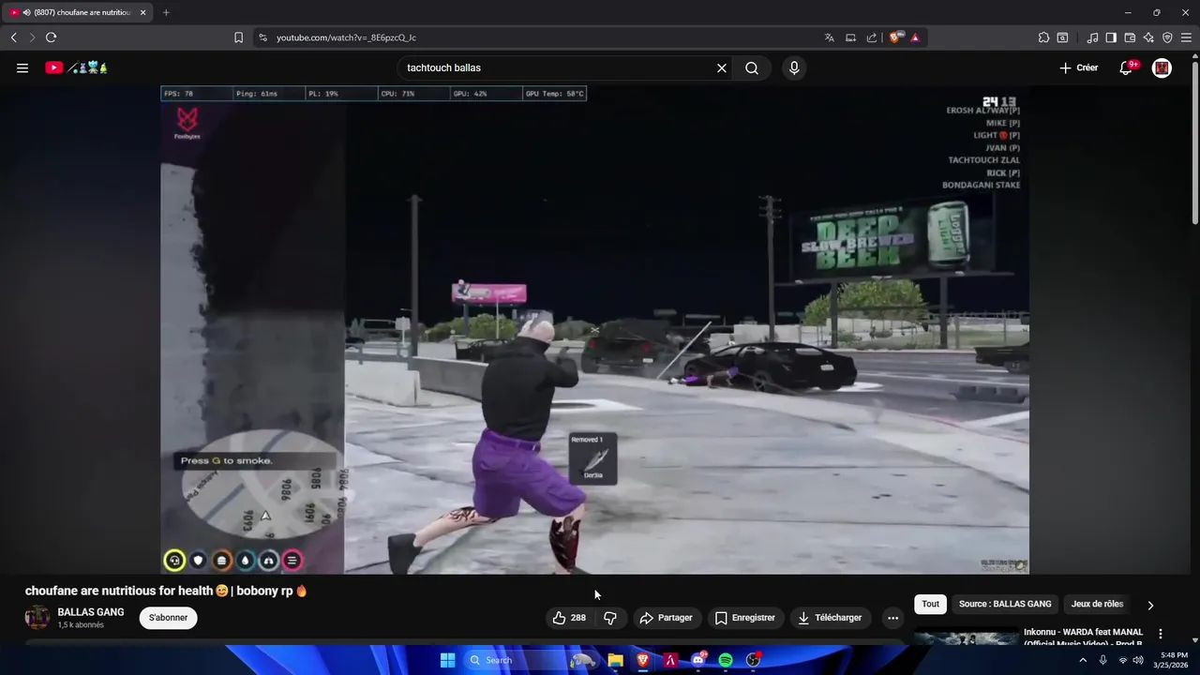Open YouTube notifications bell

(x=1127, y=67)
